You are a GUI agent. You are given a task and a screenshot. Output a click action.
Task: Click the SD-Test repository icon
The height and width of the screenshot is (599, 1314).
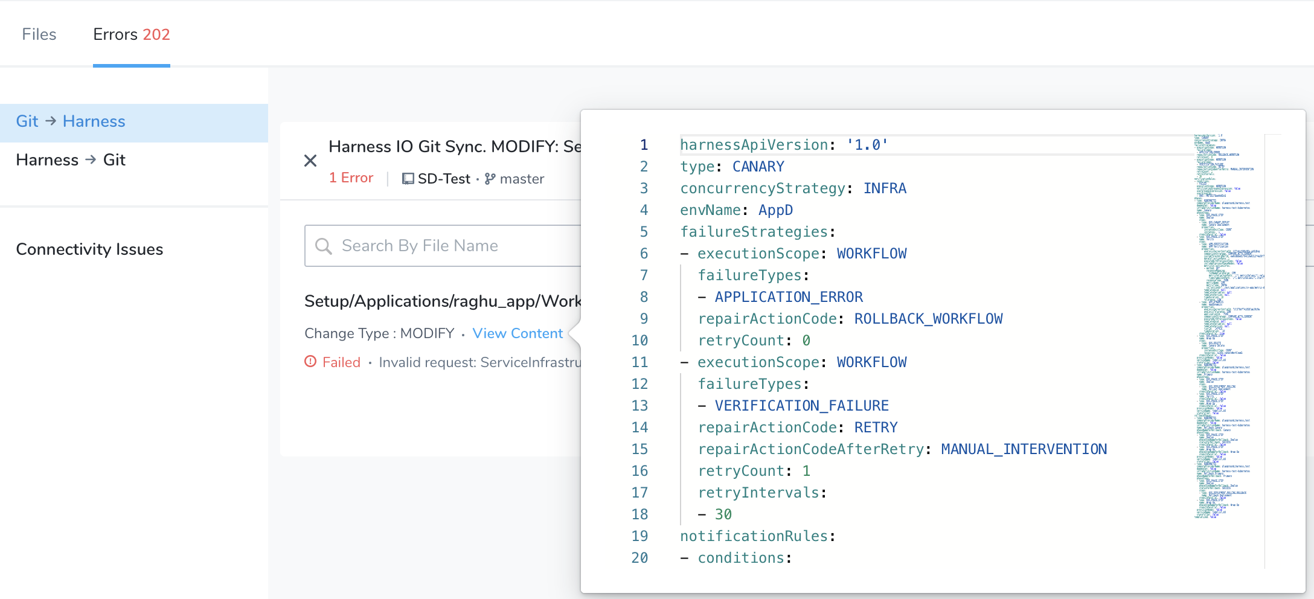(408, 179)
